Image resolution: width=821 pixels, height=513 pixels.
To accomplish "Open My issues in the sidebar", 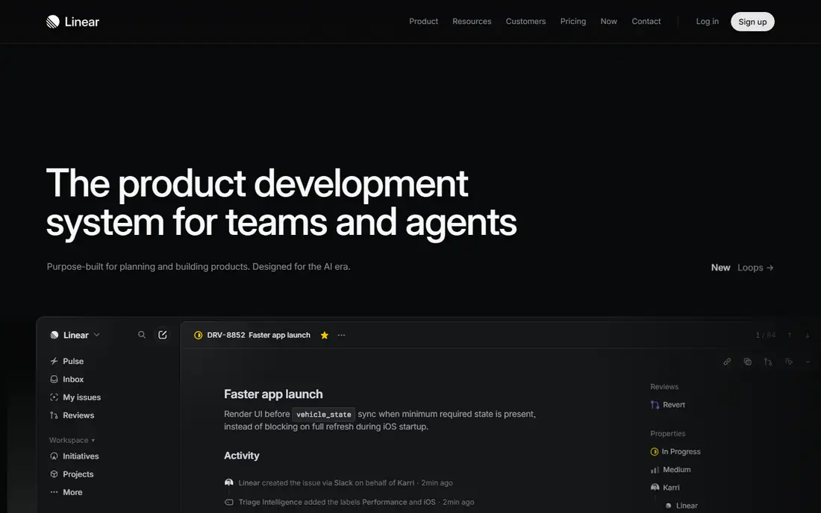I will tap(75, 397).
